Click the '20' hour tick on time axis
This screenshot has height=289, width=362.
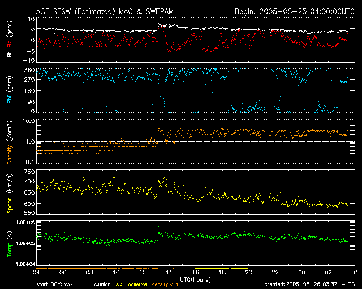[x=248, y=274]
